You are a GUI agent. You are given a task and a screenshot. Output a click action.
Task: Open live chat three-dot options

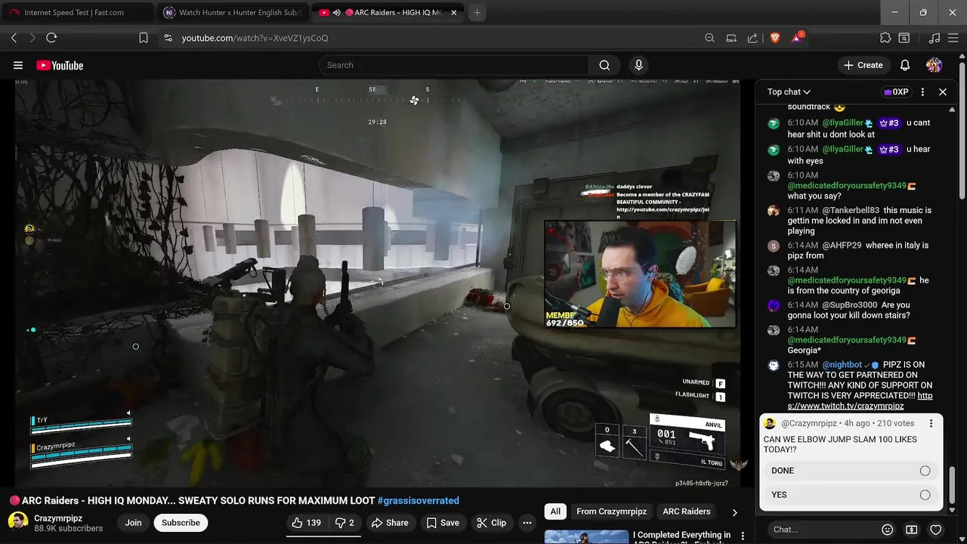pos(922,92)
